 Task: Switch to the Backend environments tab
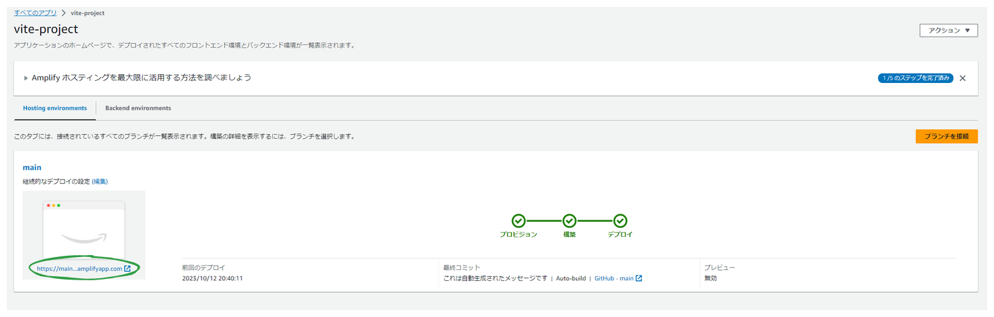[138, 108]
